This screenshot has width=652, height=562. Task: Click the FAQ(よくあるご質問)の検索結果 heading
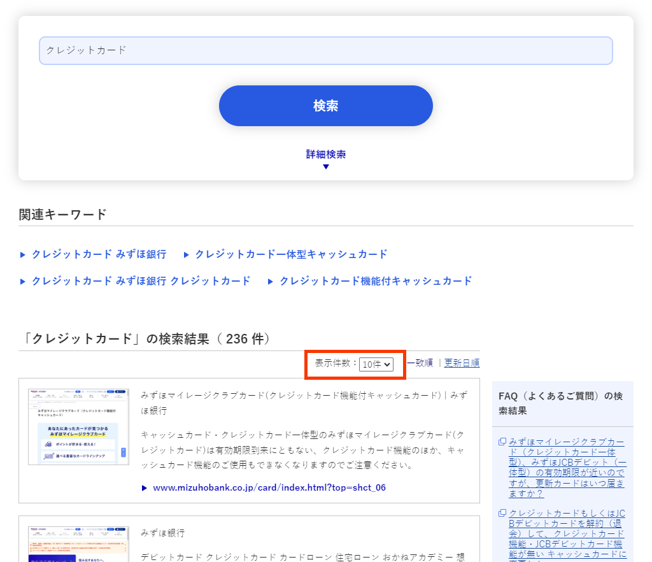point(560,403)
